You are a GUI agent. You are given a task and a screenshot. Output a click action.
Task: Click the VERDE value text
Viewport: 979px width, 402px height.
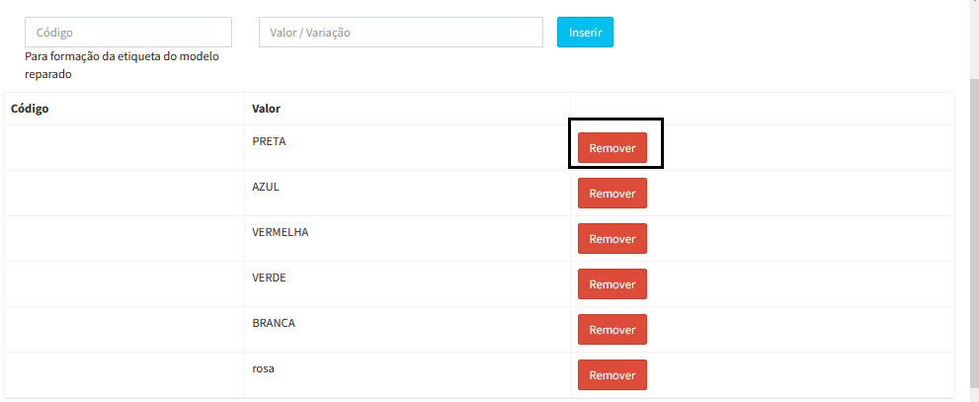(269, 278)
